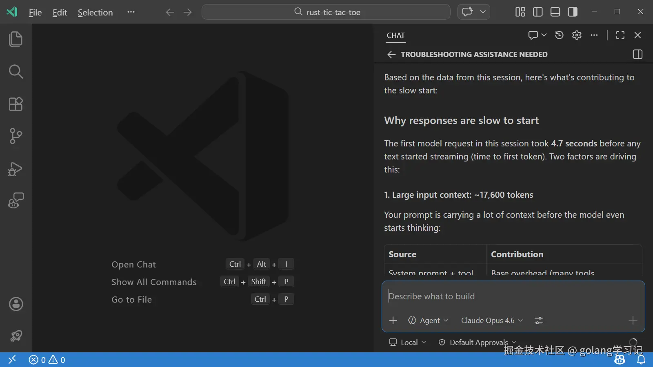Show more menus via the ellipsis

[x=131, y=12]
